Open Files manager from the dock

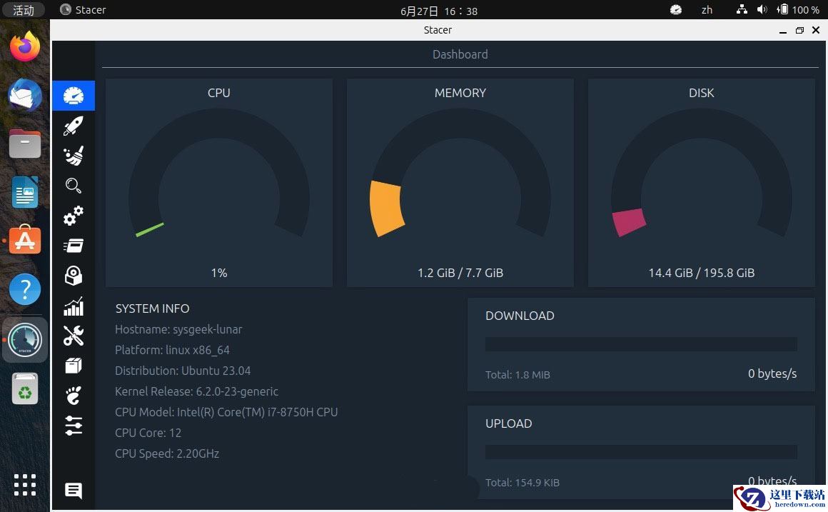click(25, 144)
